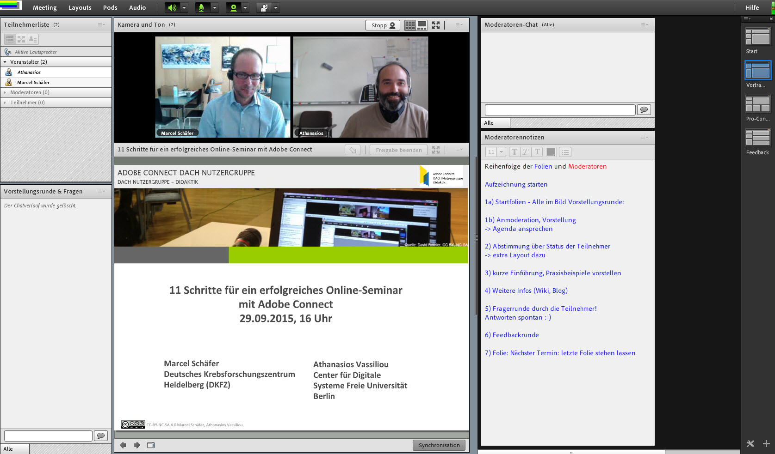Send message in Vorstellungsrunde chat
Viewport: 775px width, 454px height.
[x=100, y=436]
